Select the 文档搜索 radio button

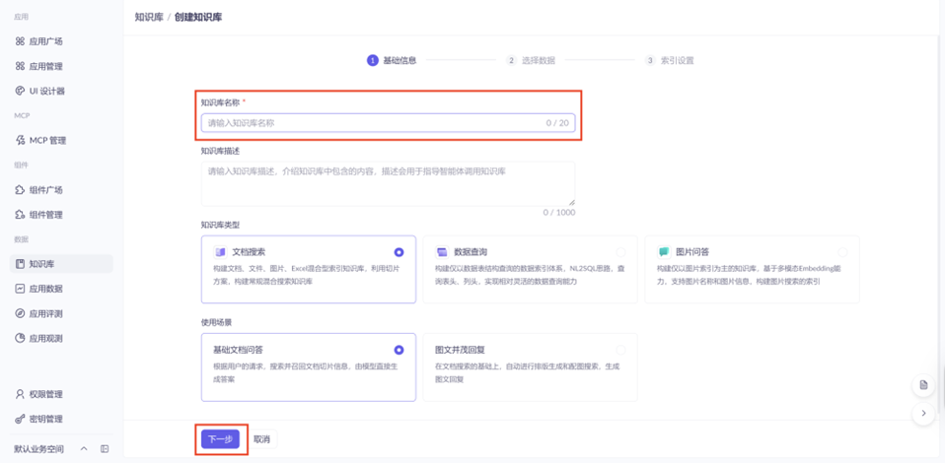[x=399, y=251]
